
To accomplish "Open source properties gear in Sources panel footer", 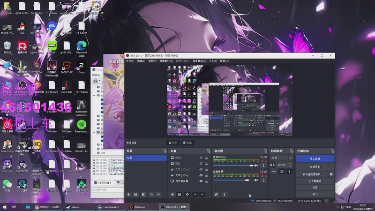I will [x=187, y=195].
